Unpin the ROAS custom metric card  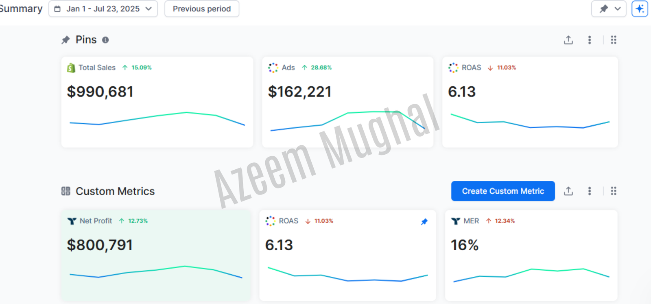click(x=424, y=222)
